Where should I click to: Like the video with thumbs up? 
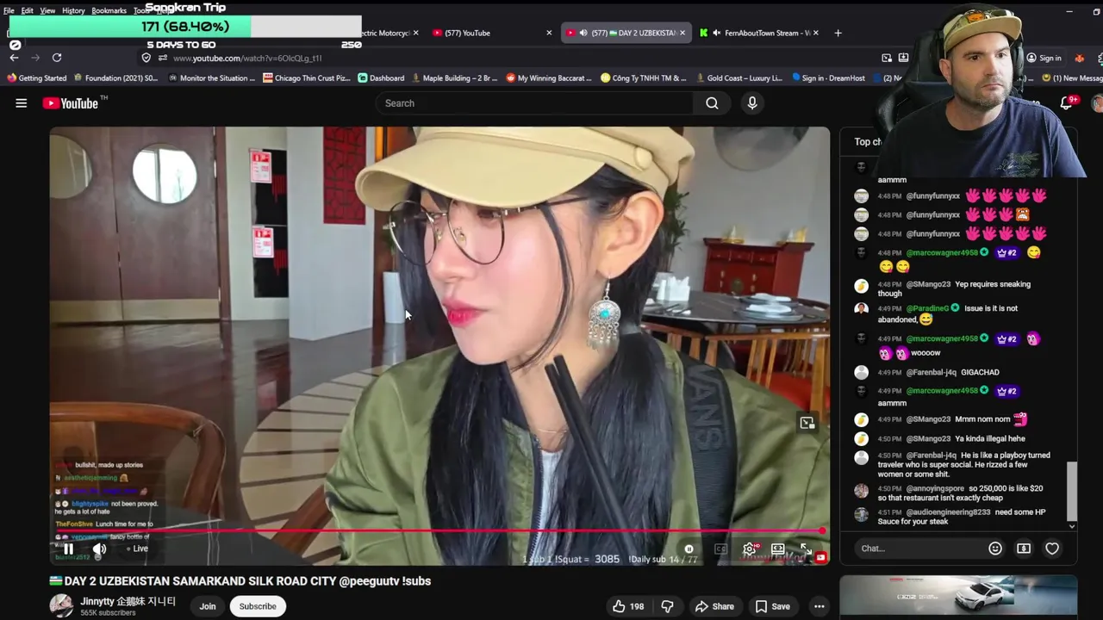point(628,606)
